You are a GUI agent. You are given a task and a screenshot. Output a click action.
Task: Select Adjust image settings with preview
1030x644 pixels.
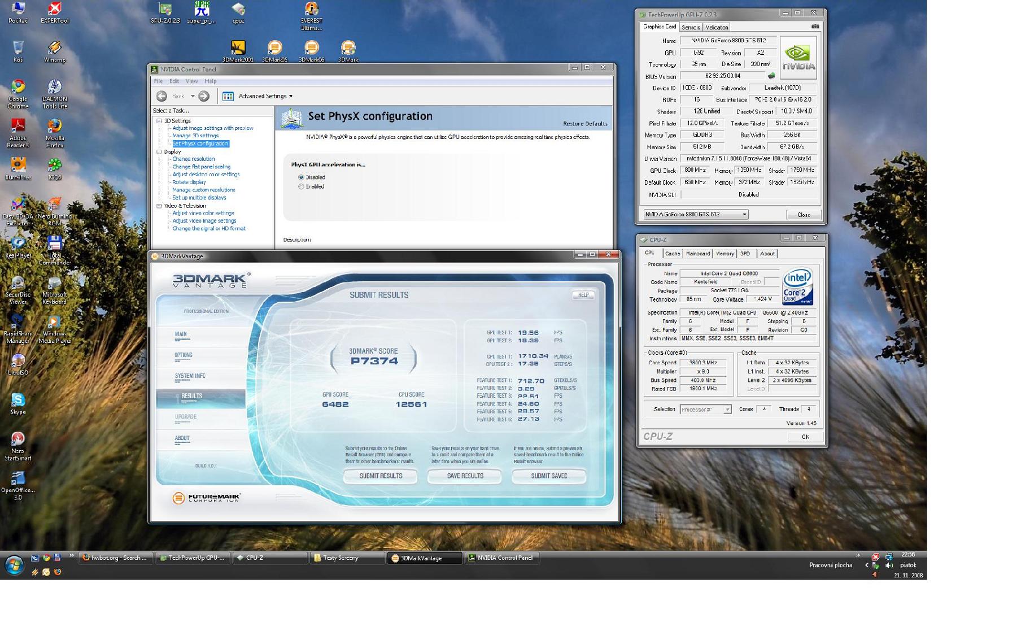[213, 128]
